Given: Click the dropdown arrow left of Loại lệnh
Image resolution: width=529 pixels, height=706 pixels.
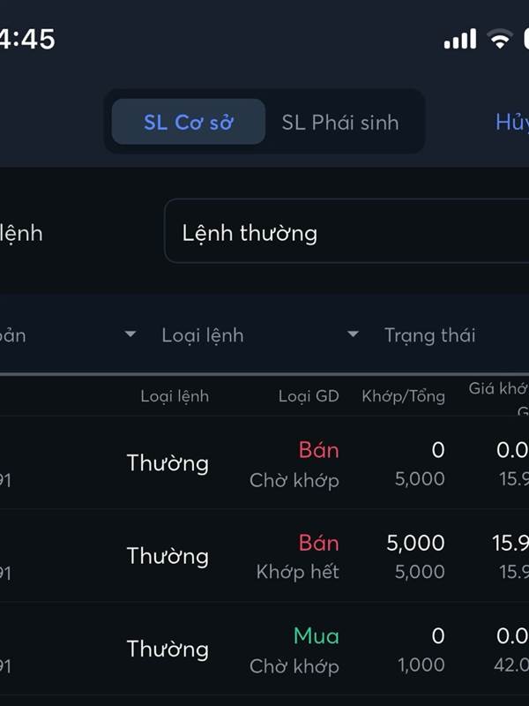Looking at the screenshot, I should [130, 334].
